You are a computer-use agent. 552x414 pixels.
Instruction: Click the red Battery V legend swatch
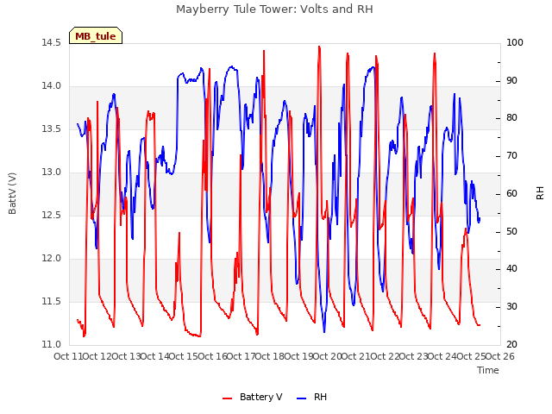point(228,398)
